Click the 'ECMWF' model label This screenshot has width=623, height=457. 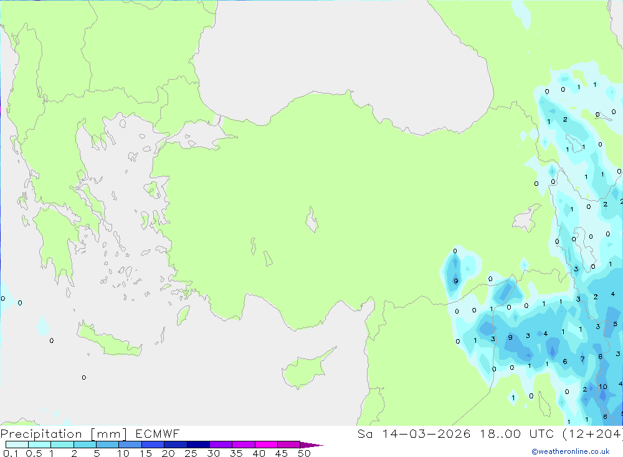click(158, 433)
